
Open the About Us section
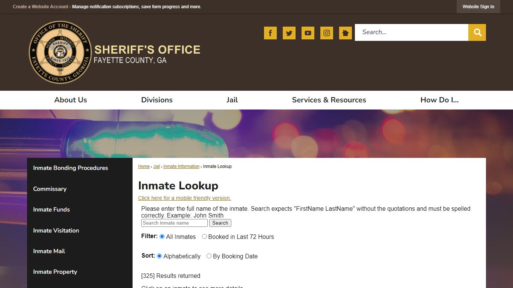[x=70, y=100]
